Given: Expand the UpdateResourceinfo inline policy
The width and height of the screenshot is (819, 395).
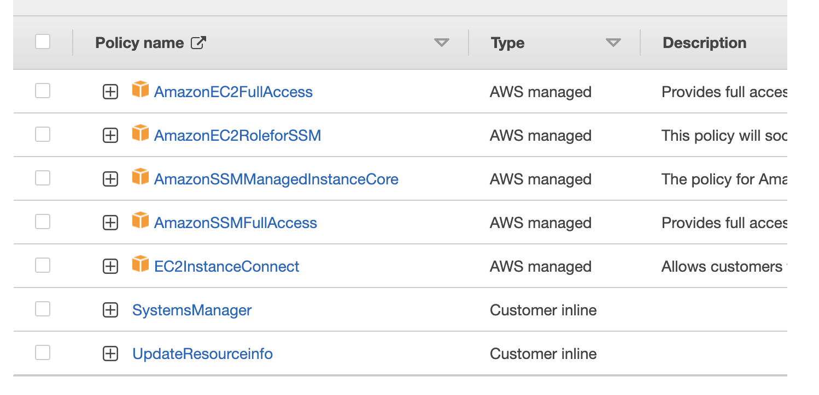Looking at the screenshot, I should (x=110, y=353).
